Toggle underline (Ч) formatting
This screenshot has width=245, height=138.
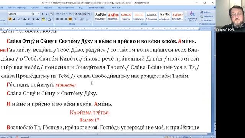pyautogui.click(x=18, y=19)
